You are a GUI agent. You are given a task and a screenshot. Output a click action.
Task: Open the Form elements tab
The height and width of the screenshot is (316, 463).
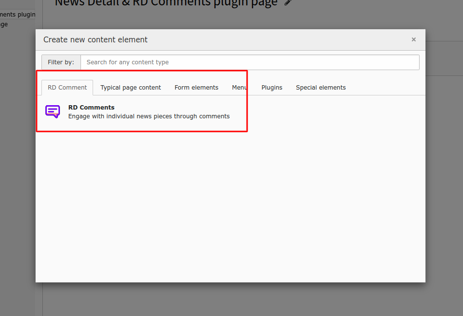point(196,87)
